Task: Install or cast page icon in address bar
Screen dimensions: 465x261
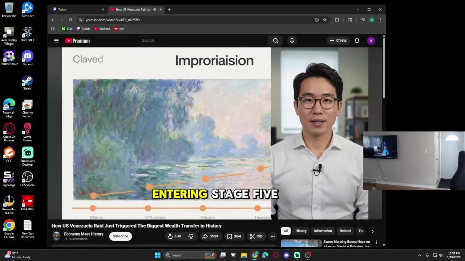Action: click(x=317, y=20)
